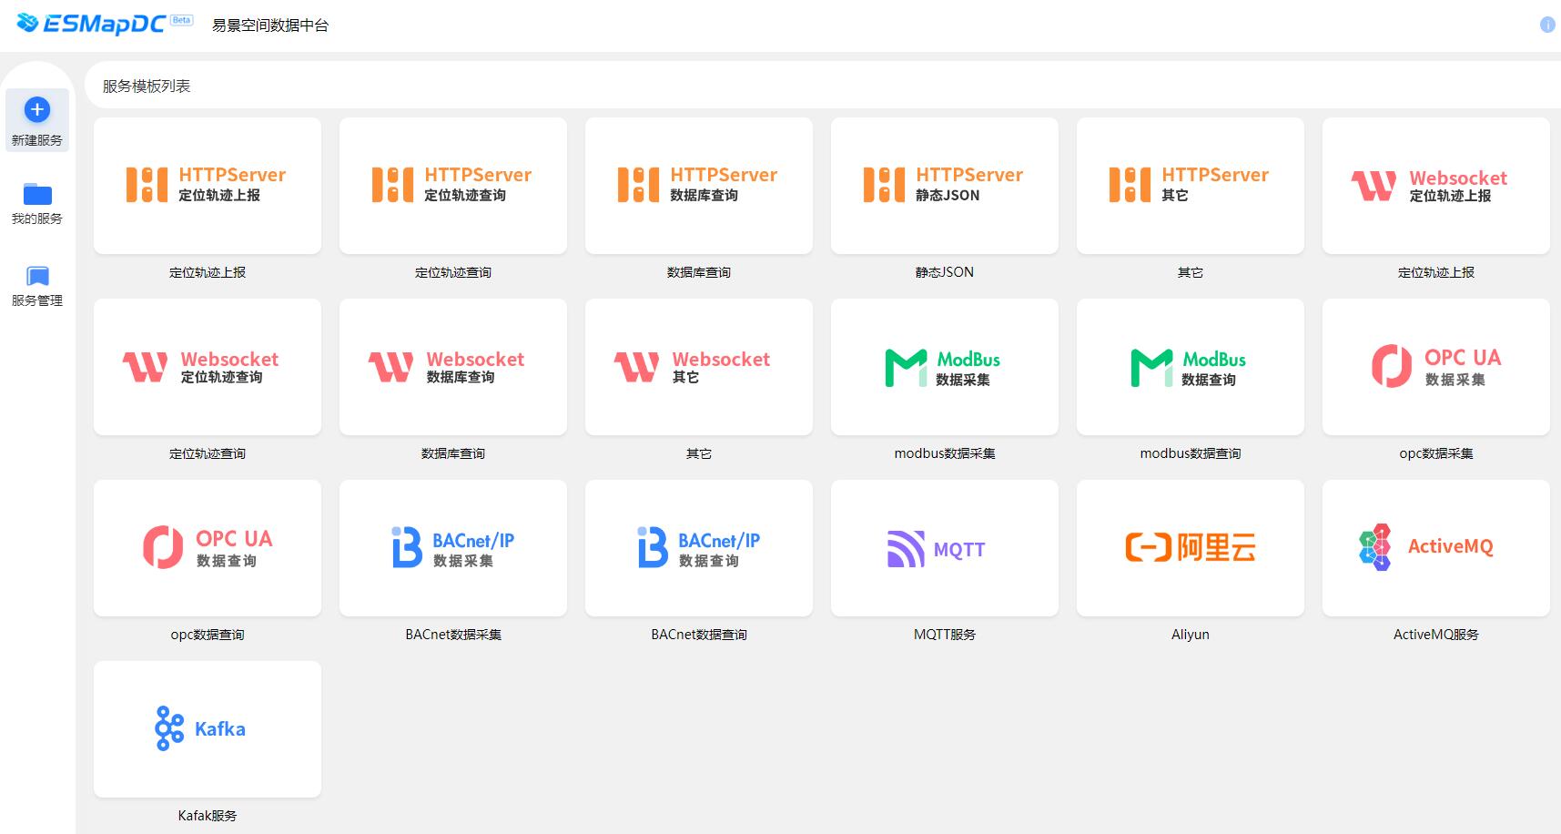Screen dimensions: 1561x834
Task: Select ModBus data collection template
Action: [x=944, y=367]
